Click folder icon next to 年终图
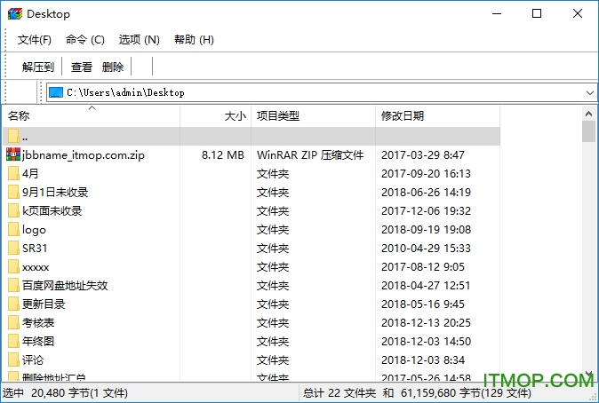599x403 pixels. [x=13, y=342]
